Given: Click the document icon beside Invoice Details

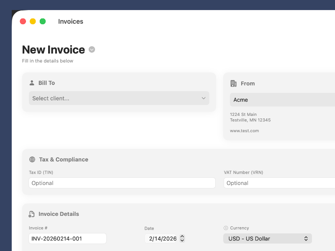Looking at the screenshot, I should [x=32, y=214].
